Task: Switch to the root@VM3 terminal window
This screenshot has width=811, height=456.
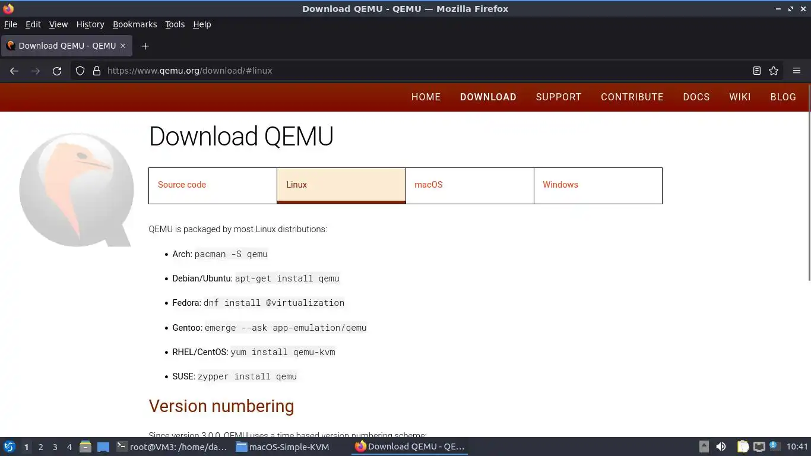Action: pyautogui.click(x=172, y=446)
